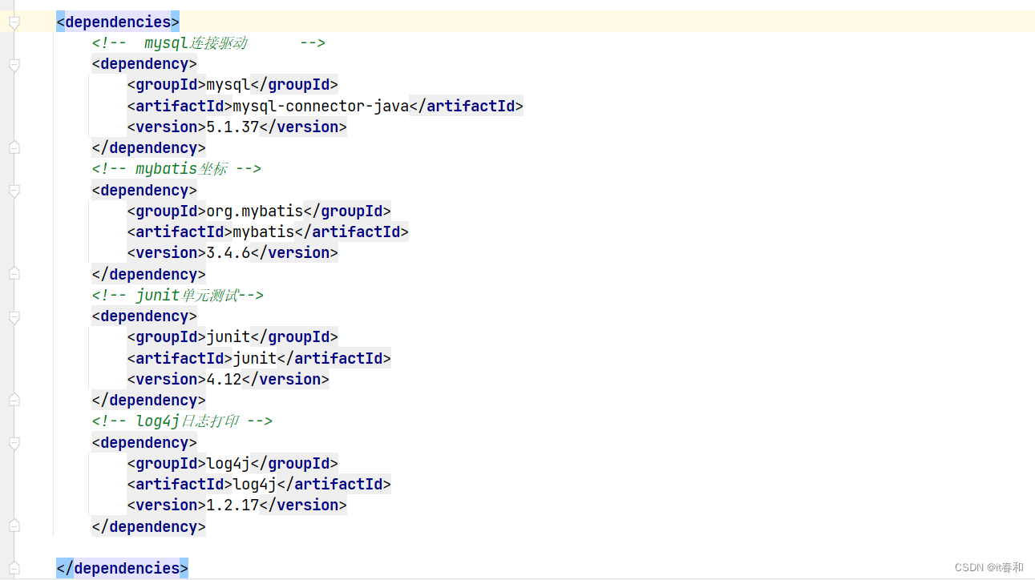The image size is (1035, 580).
Task: Click the groupId value "org.mybatis"
Action: coord(255,211)
